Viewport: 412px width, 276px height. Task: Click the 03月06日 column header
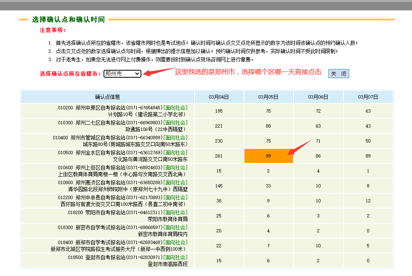pos(318,97)
